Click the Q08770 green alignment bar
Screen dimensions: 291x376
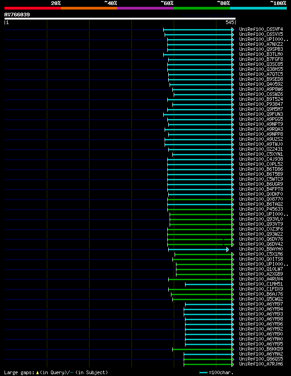[201, 199]
